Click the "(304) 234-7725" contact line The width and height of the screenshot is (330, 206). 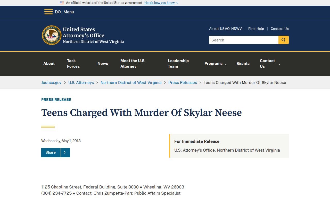tap(111, 193)
